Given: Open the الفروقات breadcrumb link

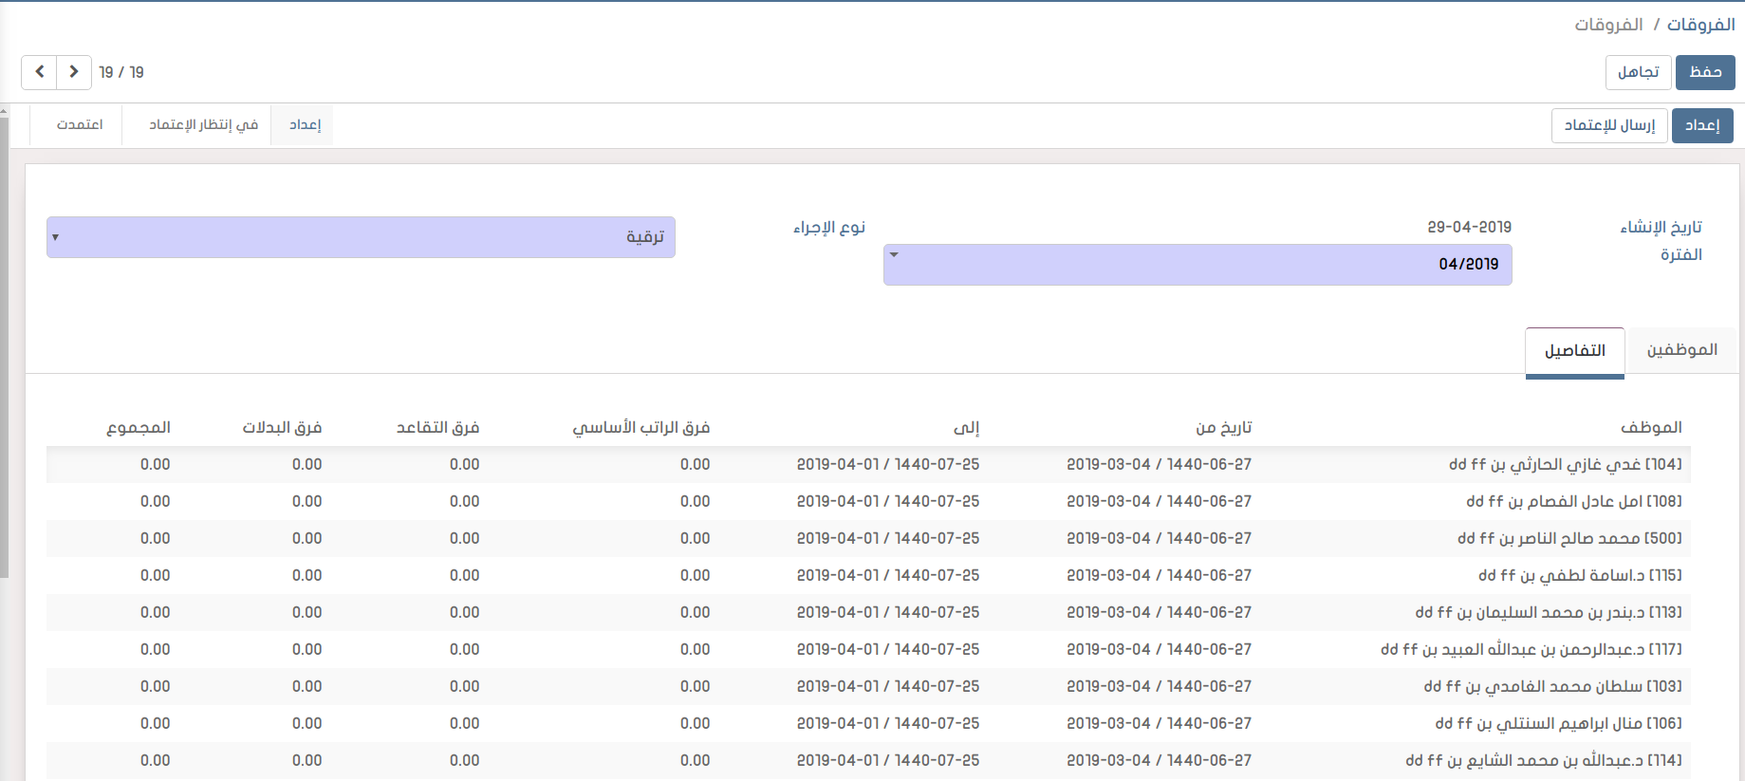Looking at the screenshot, I should [x=1700, y=25].
